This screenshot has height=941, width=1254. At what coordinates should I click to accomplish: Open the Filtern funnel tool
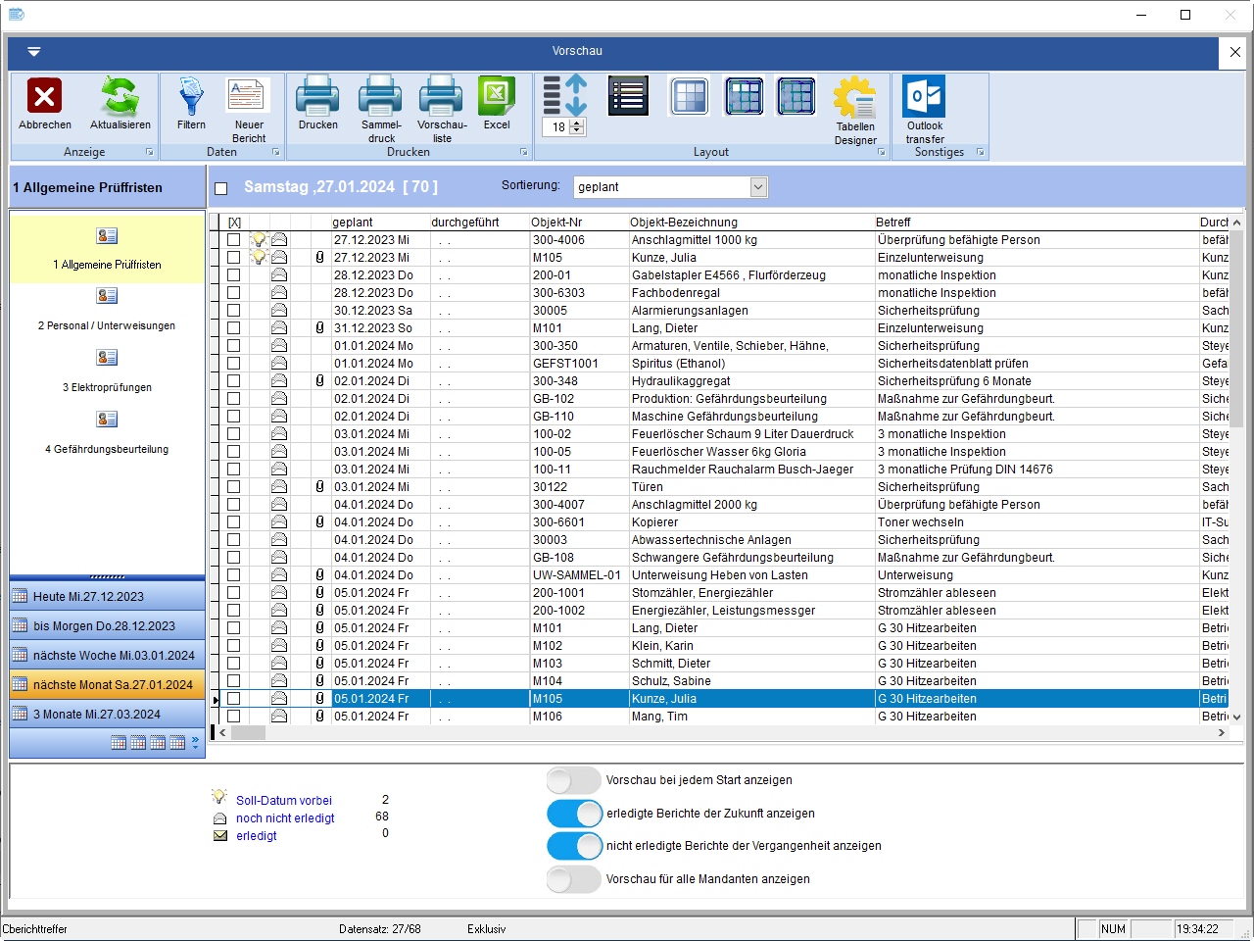(191, 97)
